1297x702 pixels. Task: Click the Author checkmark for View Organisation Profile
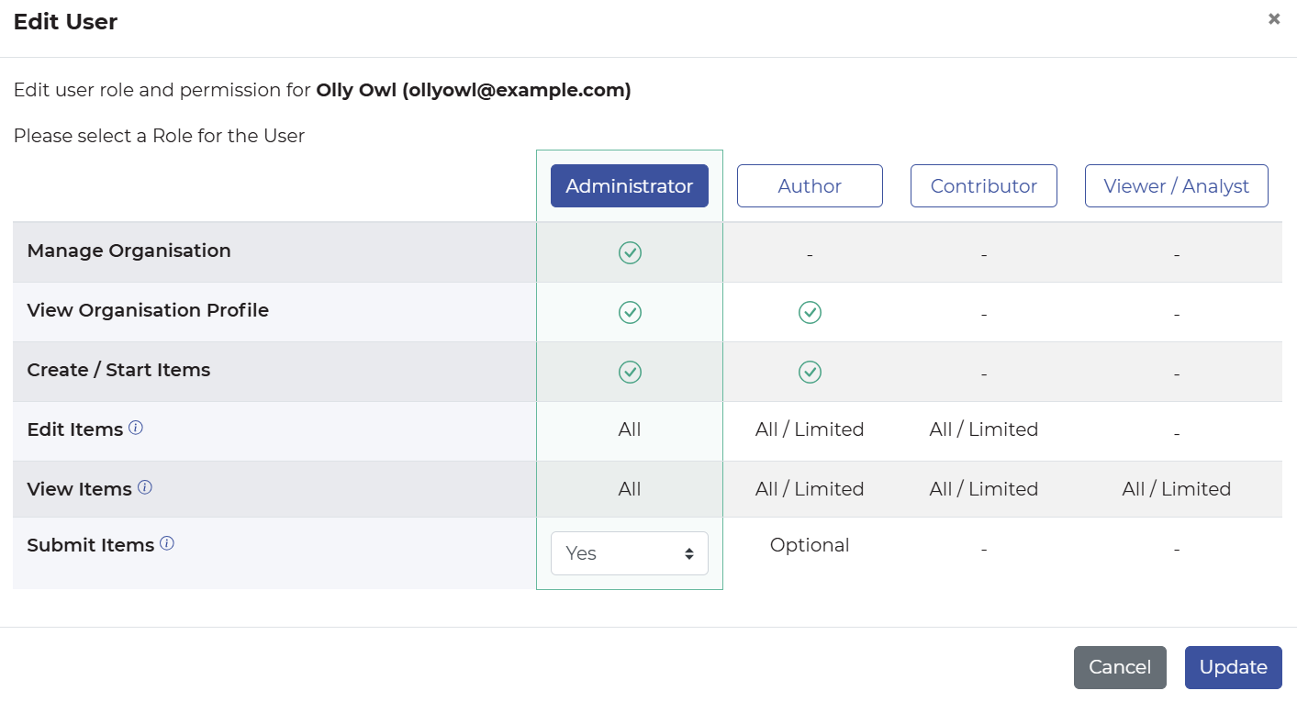(810, 312)
